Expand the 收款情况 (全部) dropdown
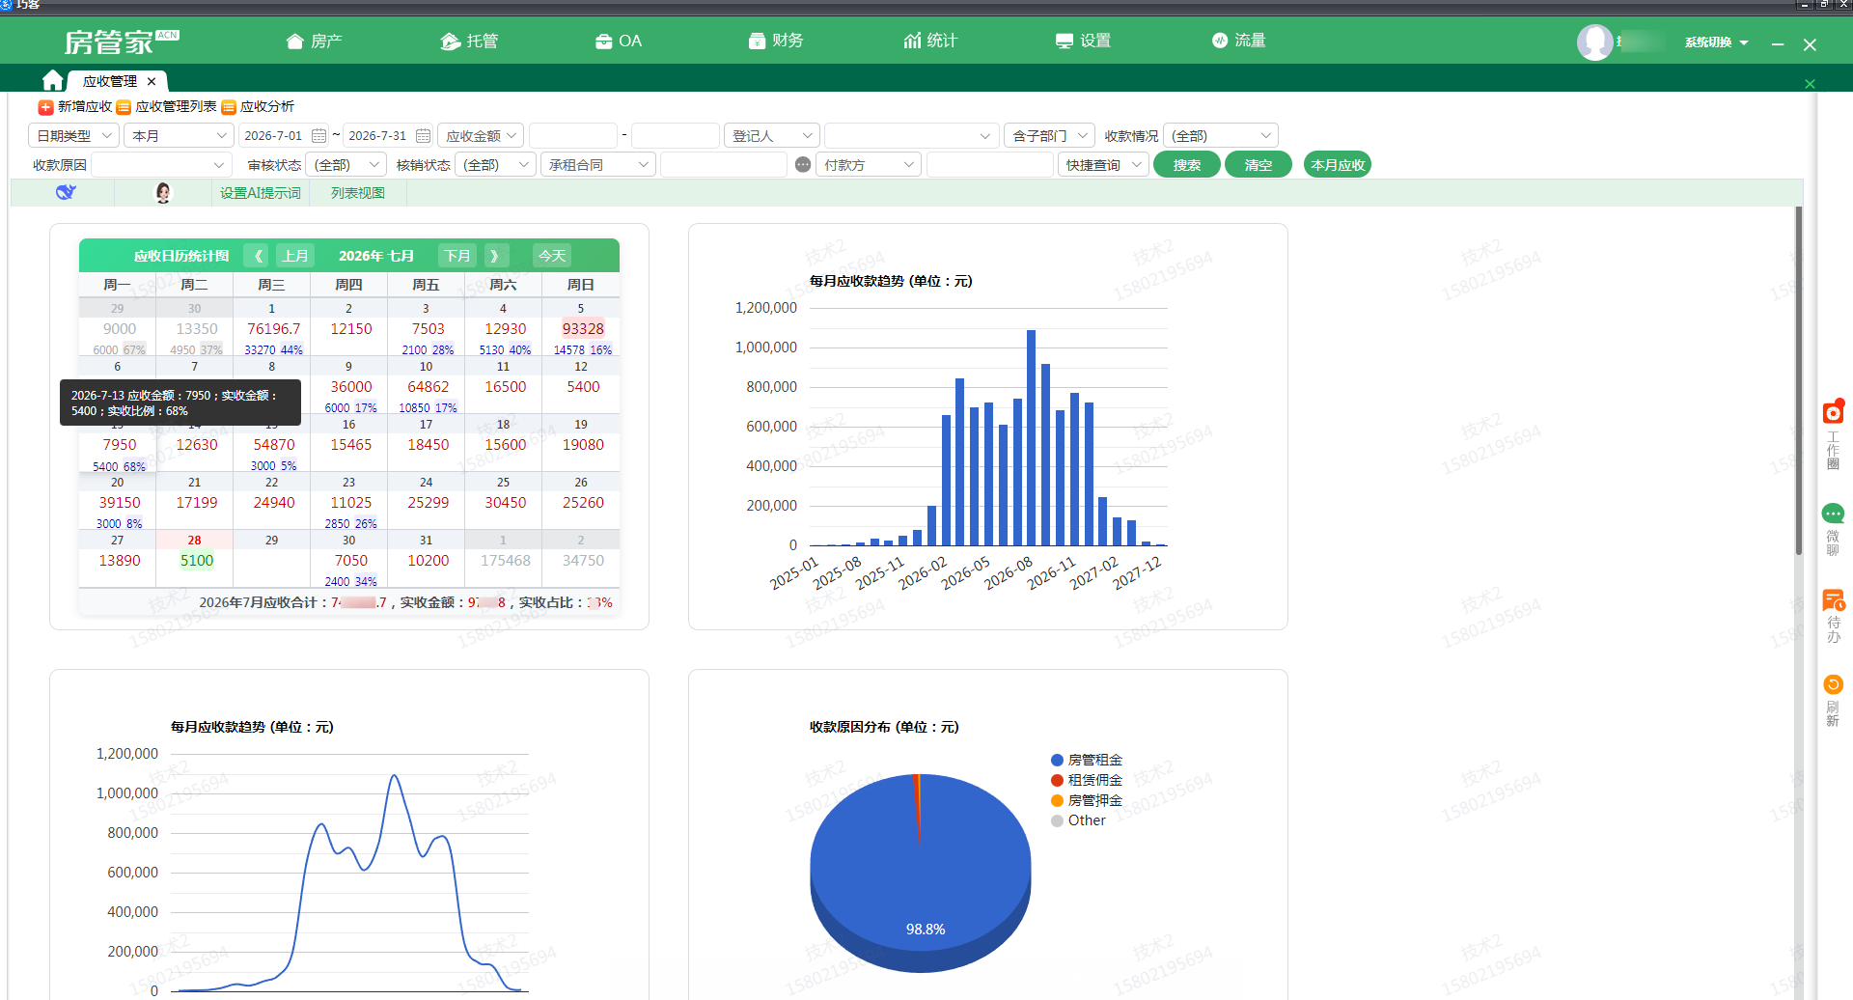 pos(1221,136)
